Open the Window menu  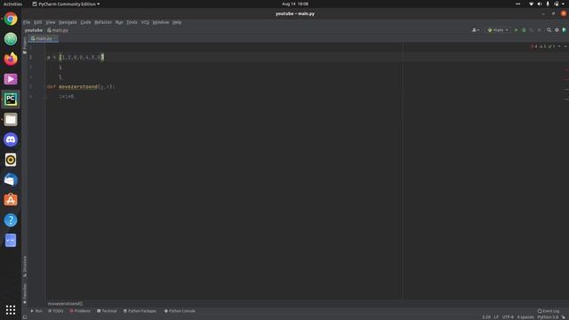(161, 22)
